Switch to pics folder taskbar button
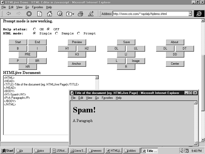205x154 pixels. tap(42, 151)
